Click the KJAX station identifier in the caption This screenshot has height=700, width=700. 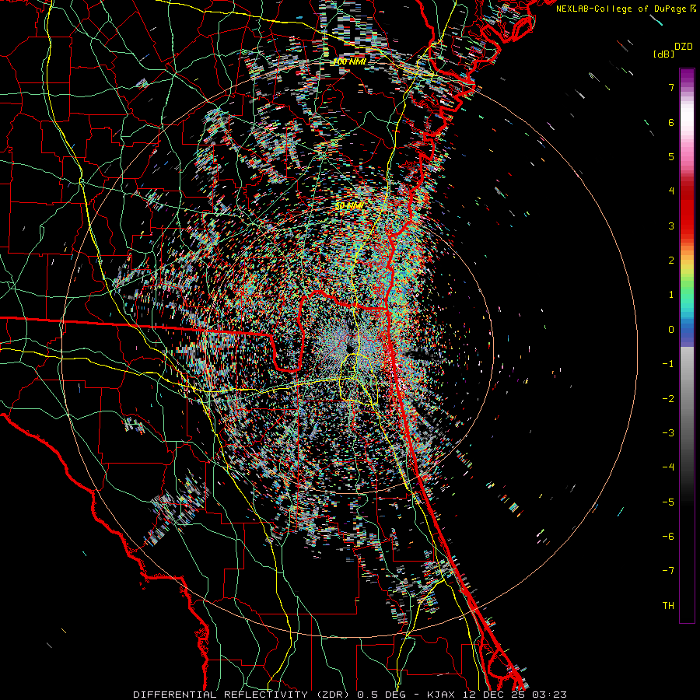pyautogui.click(x=443, y=695)
